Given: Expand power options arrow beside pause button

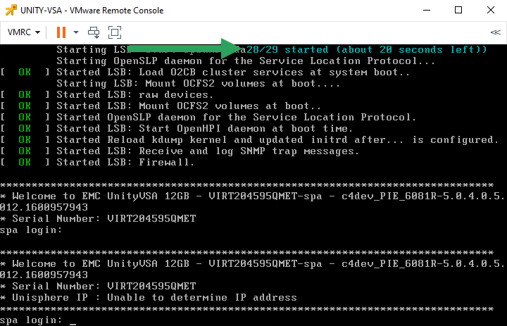Looking at the screenshot, I should [x=76, y=32].
